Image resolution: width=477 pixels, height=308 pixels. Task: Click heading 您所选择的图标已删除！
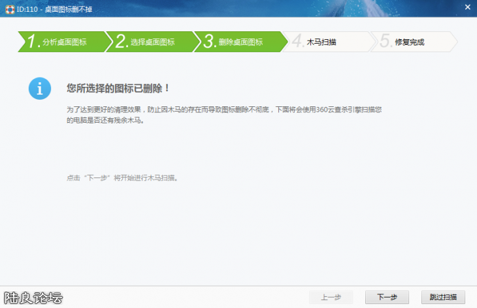[118, 88]
